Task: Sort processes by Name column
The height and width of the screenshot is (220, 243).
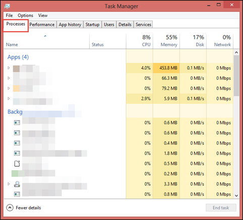Action: (x=46, y=41)
